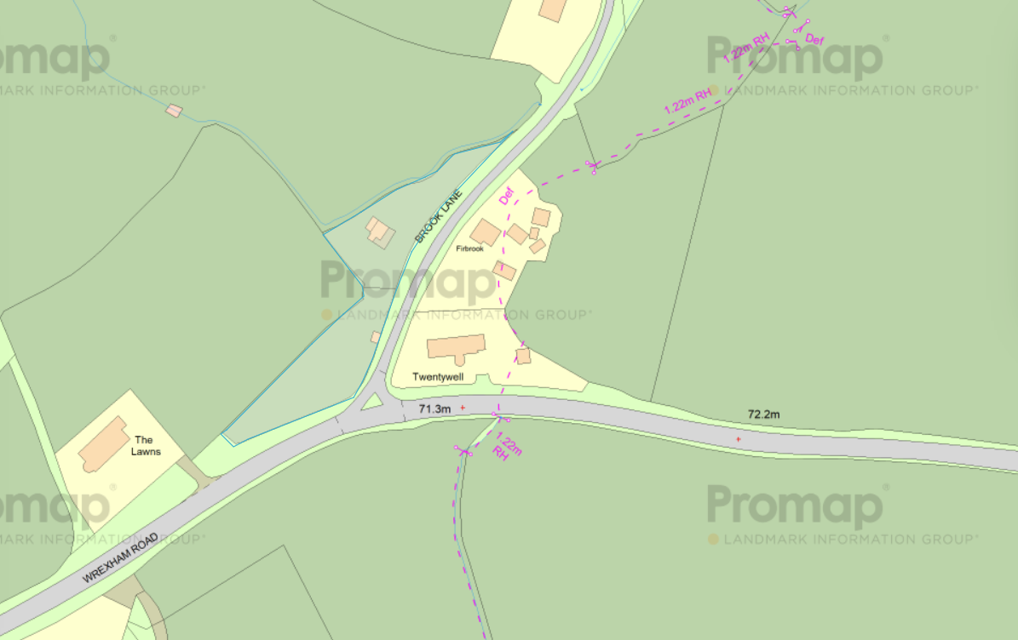Viewport: 1018px width, 640px height.
Task: Click the building inside the blue-outlined plot
Action: coord(380,232)
